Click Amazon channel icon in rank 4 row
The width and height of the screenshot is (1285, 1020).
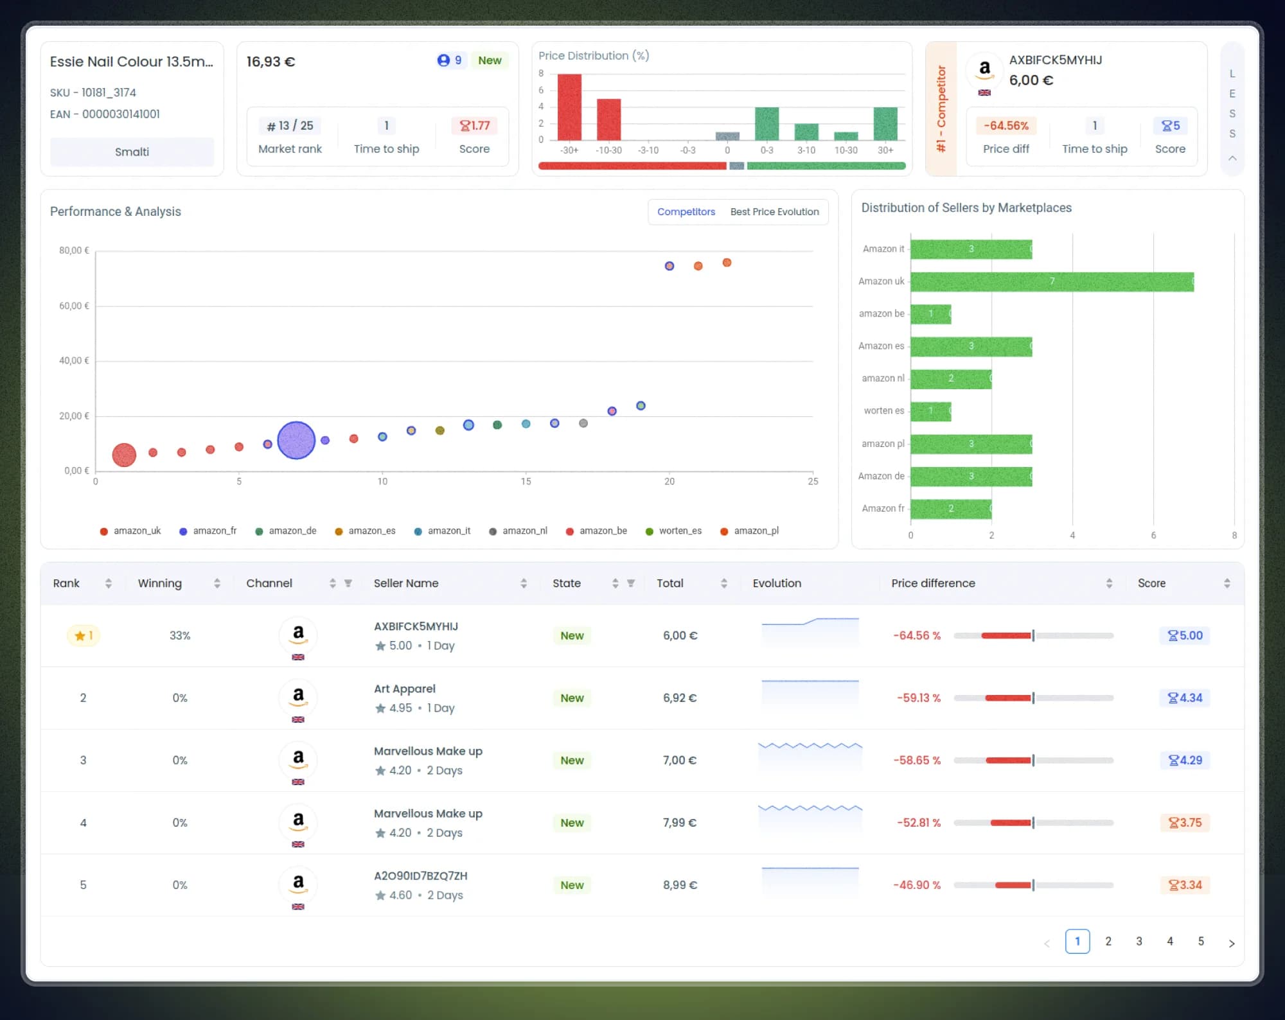298,821
